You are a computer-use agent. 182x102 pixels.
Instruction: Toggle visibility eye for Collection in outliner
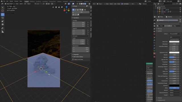pyautogui.click(x=180, y=8)
